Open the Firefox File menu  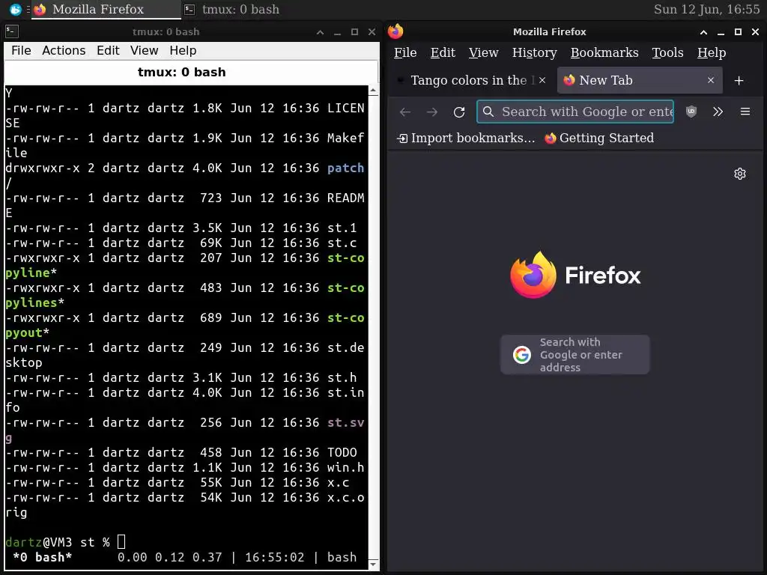point(405,52)
